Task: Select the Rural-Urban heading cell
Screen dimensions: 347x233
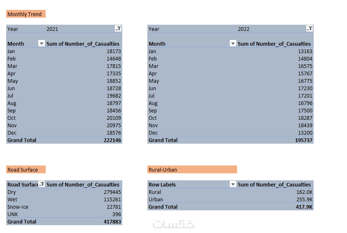Action: pyautogui.click(x=192, y=170)
